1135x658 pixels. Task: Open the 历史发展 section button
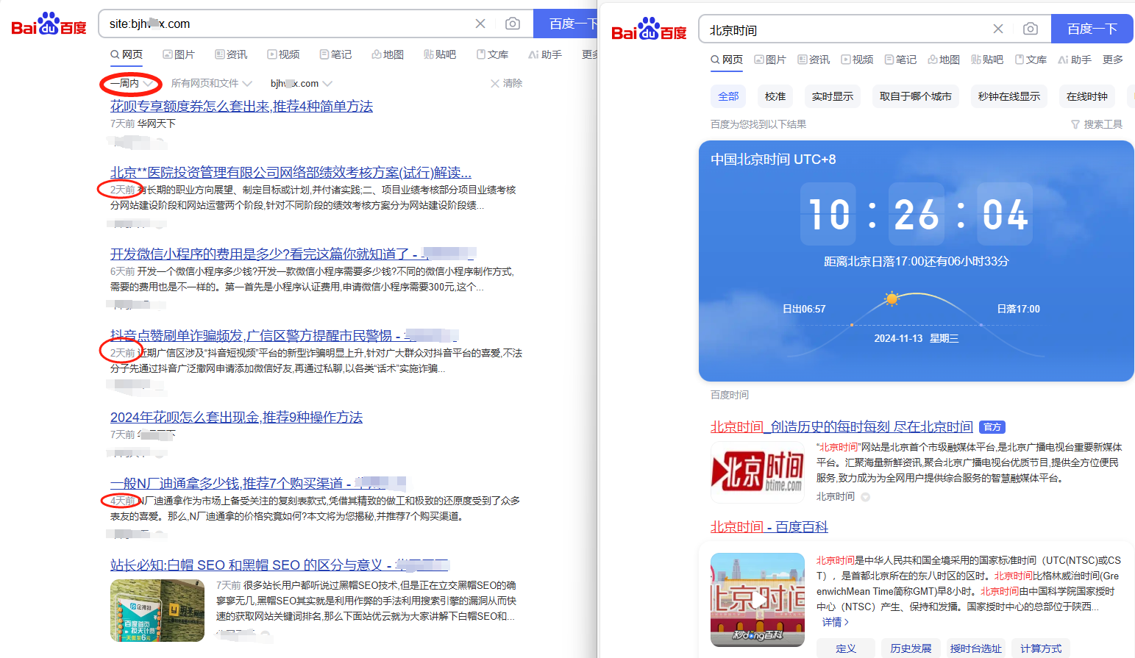[x=911, y=648]
